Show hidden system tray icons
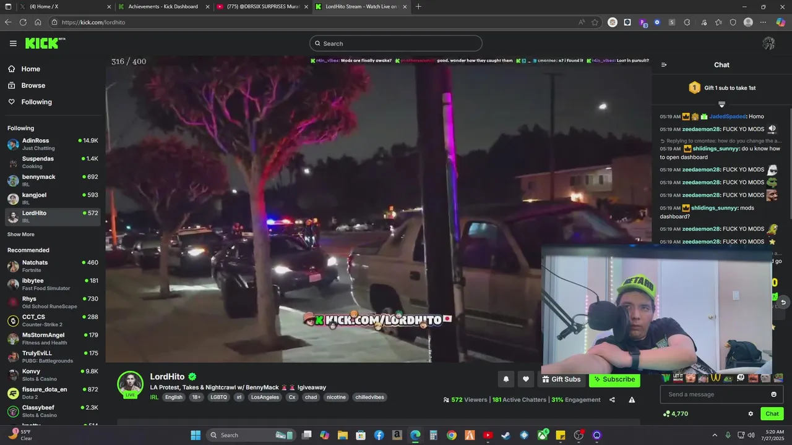The width and height of the screenshot is (792, 445). [715, 435]
